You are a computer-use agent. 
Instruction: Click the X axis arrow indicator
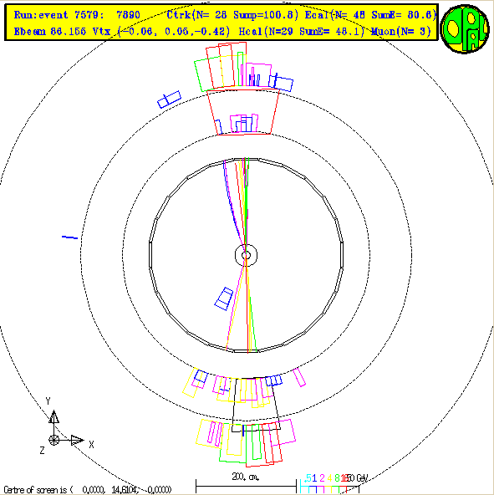[x=77, y=440]
